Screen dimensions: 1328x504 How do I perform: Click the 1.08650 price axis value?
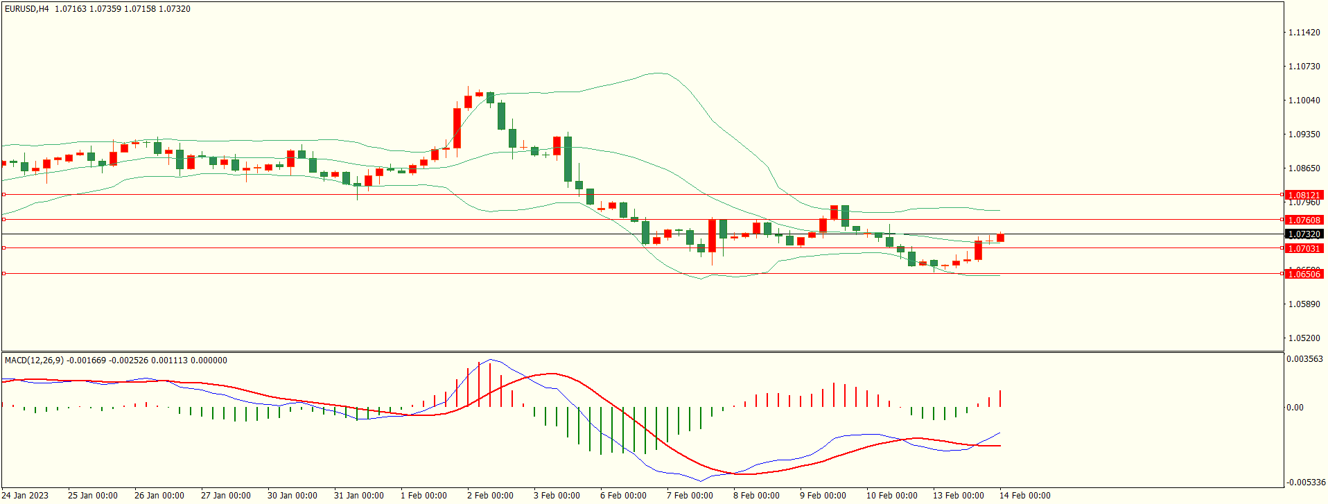1304,168
